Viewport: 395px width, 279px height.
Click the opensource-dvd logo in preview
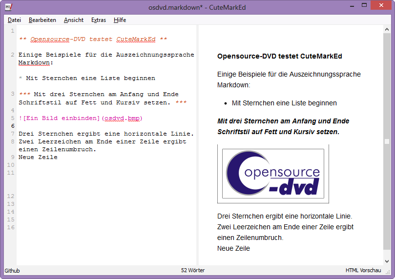click(273, 174)
